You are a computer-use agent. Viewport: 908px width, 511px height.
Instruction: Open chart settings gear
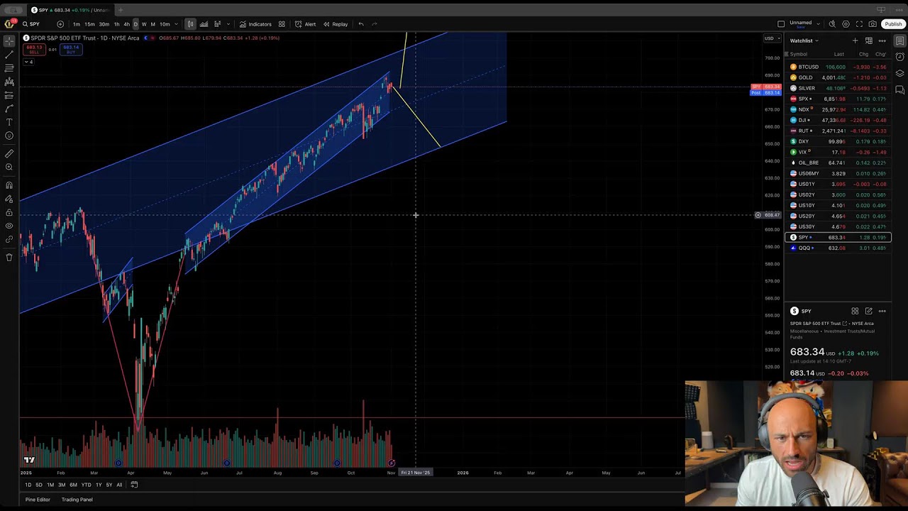pos(846,24)
